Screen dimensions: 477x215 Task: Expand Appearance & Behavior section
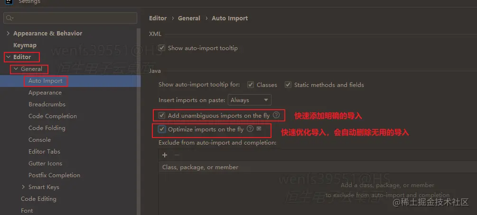point(8,33)
